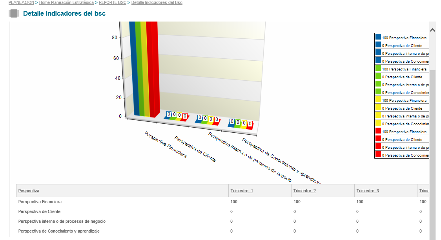The image size is (441, 240).
Task: Go to PLANEACION in the breadcrumb
Action: click(x=21, y=3)
